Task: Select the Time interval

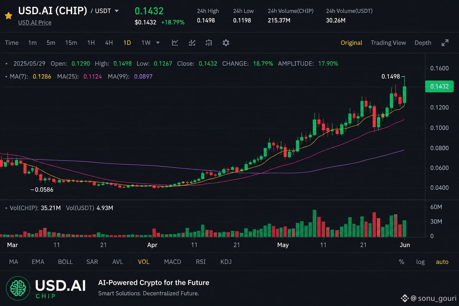Action: 12,43
